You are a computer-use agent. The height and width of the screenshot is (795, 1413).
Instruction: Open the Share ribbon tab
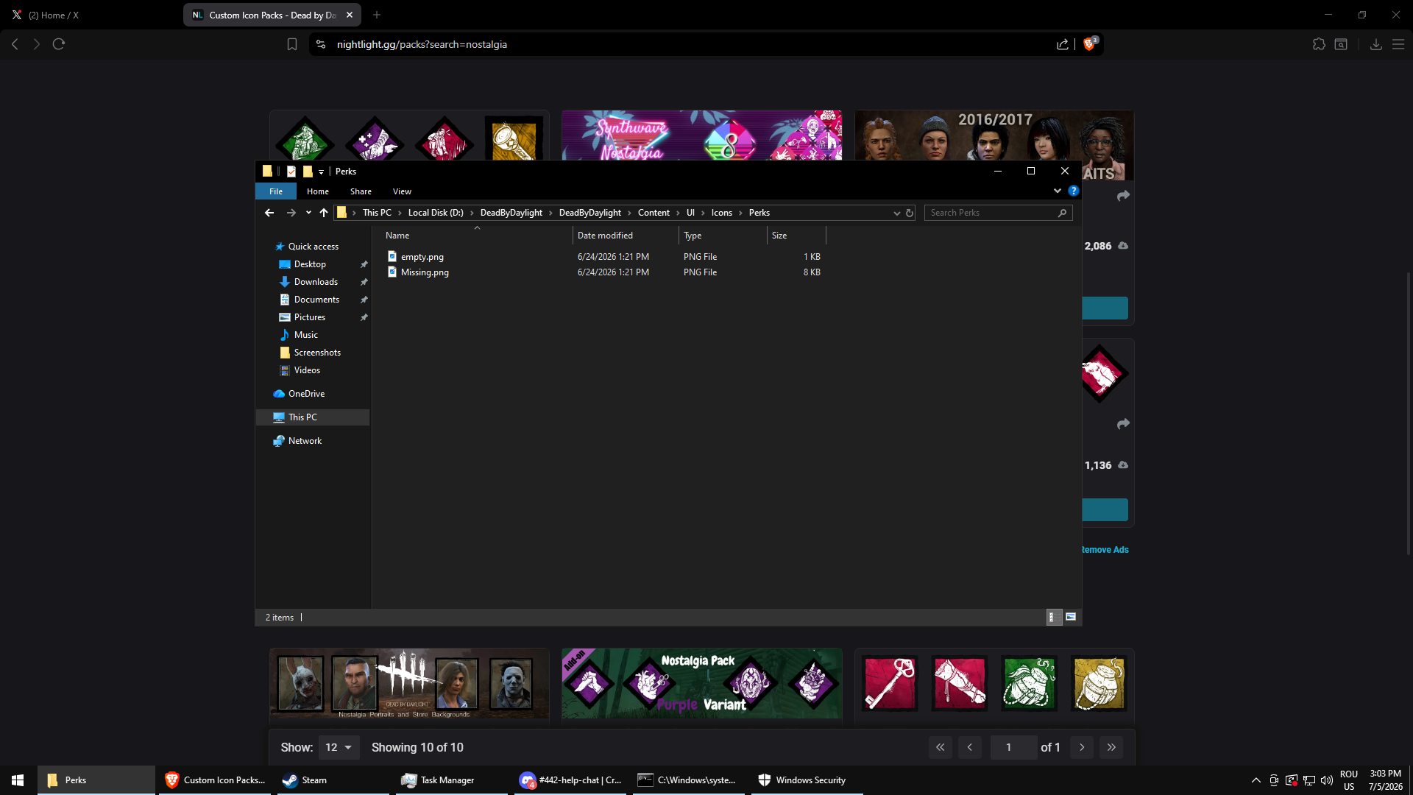[x=361, y=191]
